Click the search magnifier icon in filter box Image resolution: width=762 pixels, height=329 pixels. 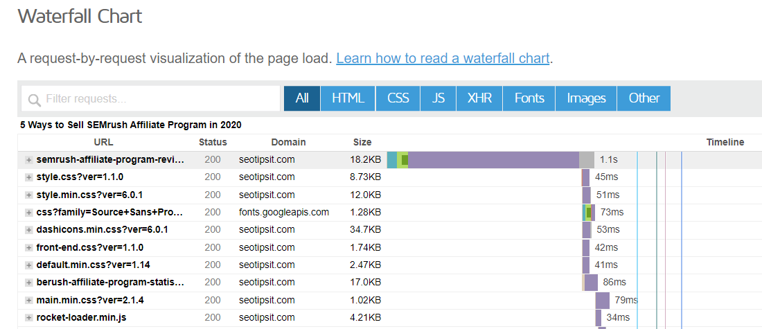(x=34, y=100)
